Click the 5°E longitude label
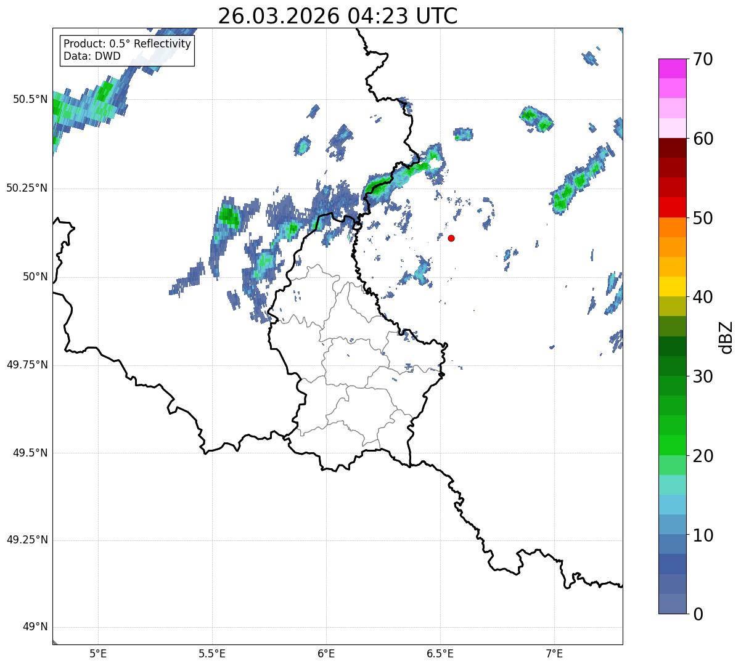 pos(98,654)
